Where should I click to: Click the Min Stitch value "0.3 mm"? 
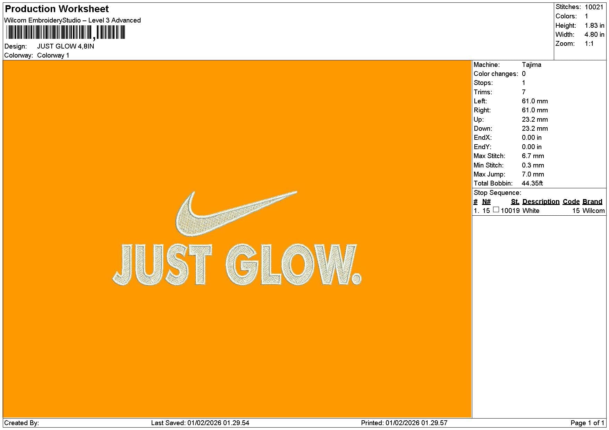(x=533, y=165)
